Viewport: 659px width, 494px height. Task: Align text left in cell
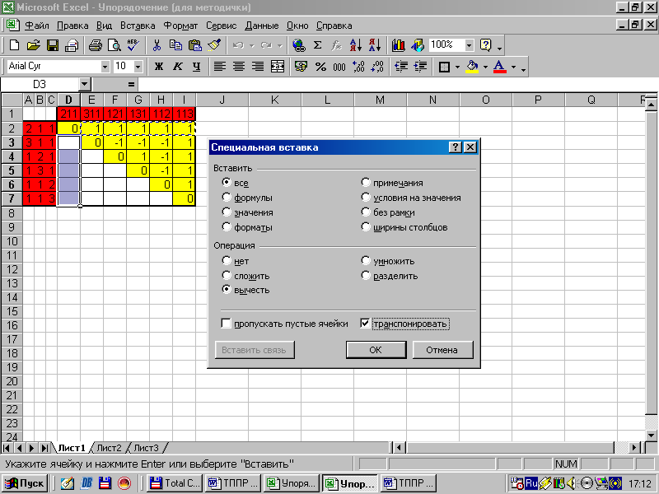coord(220,67)
